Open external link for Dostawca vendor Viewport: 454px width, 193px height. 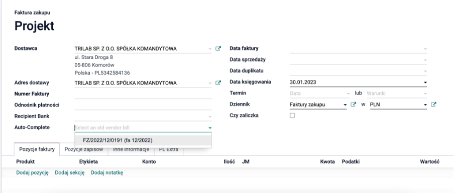(218, 48)
